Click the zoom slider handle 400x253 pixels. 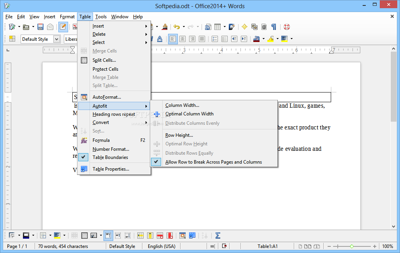(x=352, y=246)
